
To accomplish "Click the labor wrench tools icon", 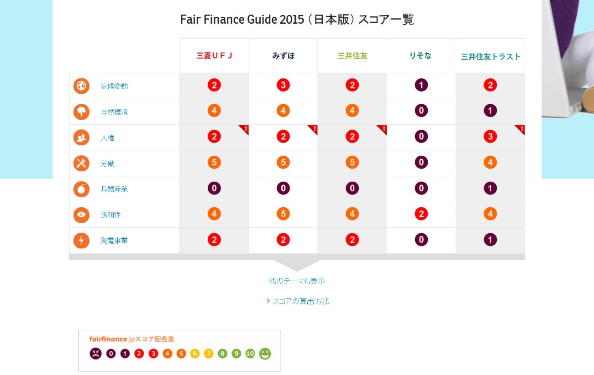I will tap(81, 163).
